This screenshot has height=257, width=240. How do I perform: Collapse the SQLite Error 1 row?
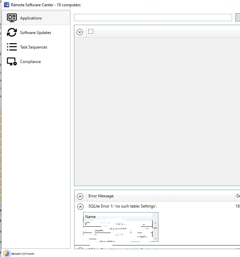[x=80, y=207]
